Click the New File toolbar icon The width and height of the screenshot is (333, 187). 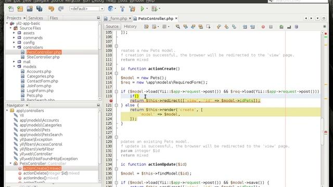[x=11, y=9]
